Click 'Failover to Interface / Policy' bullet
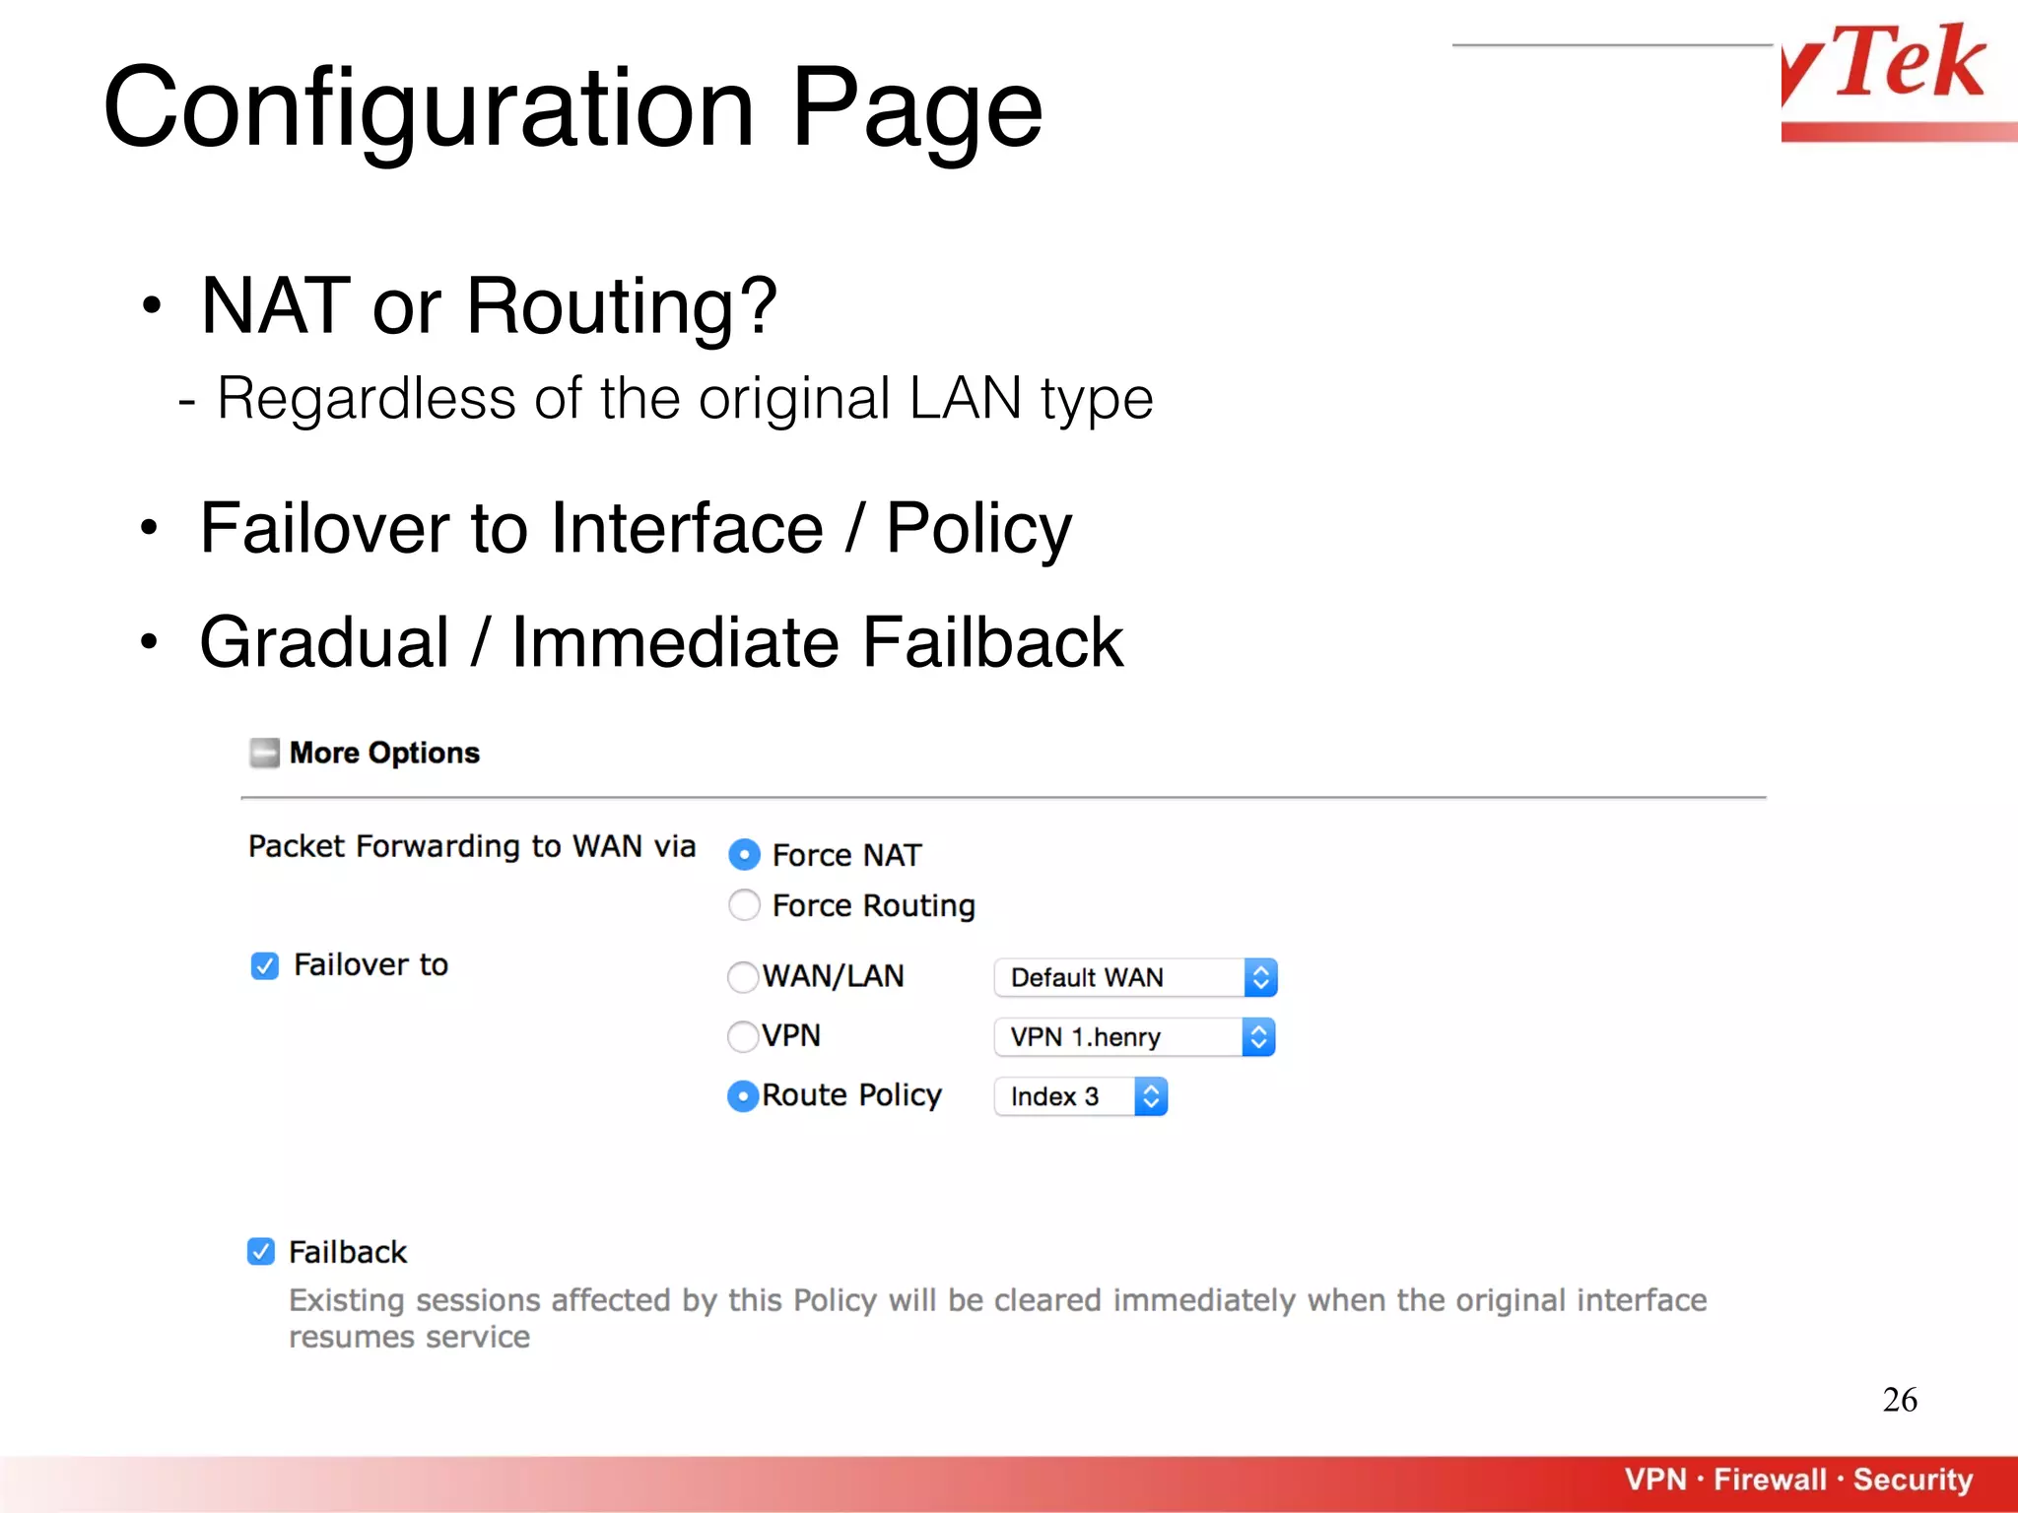Viewport: 2018px width, 1513px height. 636,529
